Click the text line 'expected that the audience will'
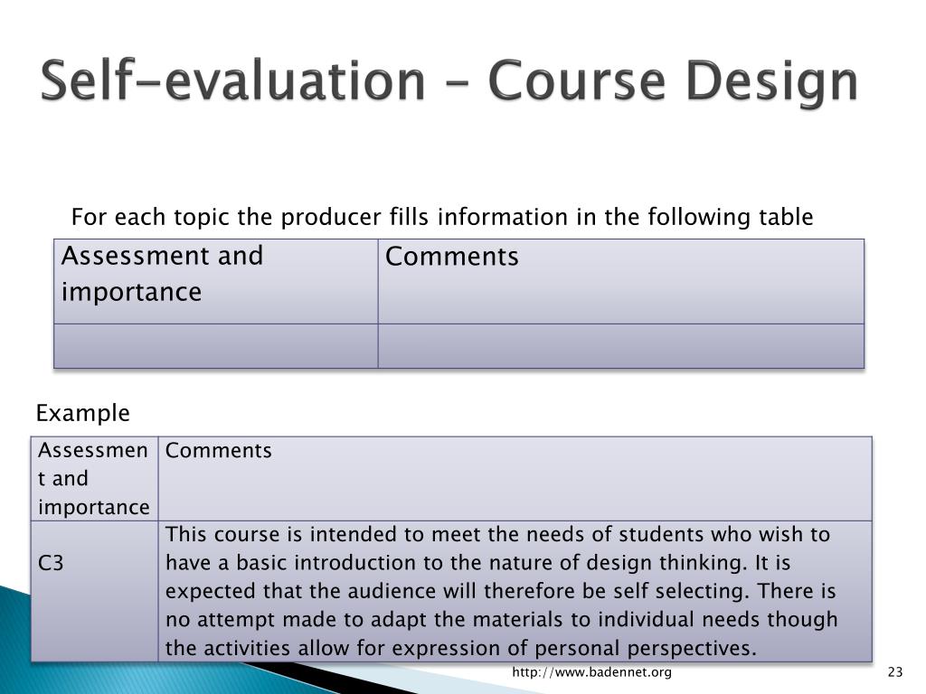The width and height of the screenshot is (926, 694). (x=500, y=591)
